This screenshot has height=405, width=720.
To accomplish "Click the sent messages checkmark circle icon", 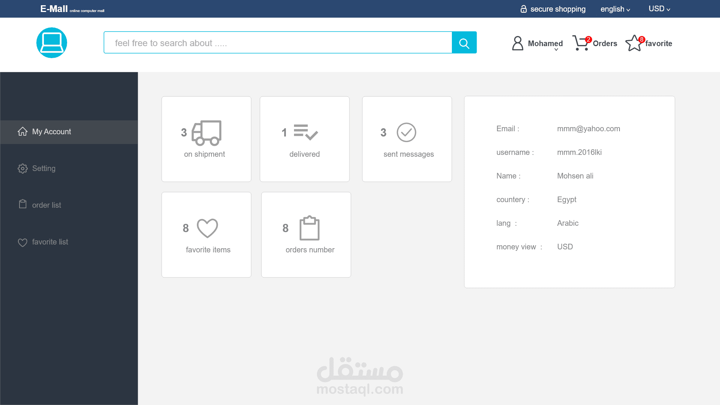I will click(406, 132).
